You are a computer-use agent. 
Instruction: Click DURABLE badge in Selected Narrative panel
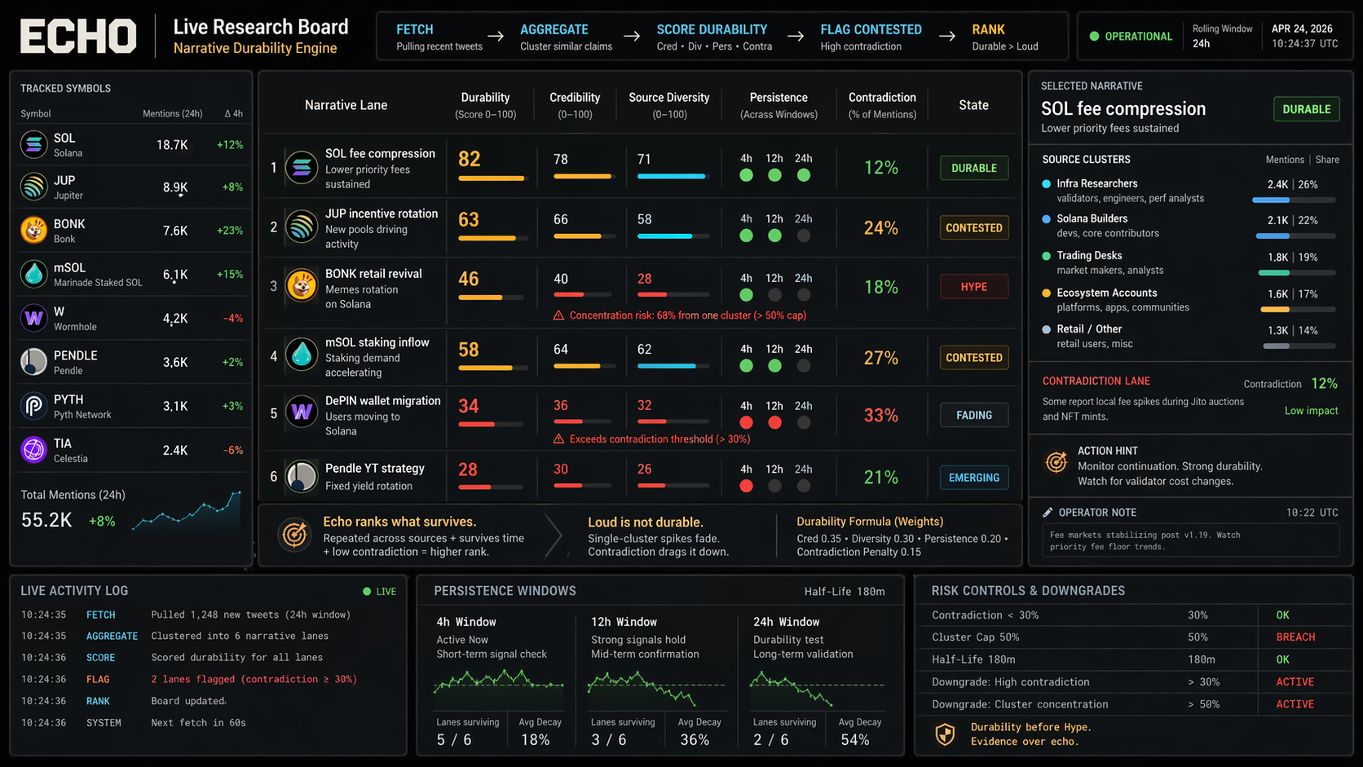(x=1307, y=109)
